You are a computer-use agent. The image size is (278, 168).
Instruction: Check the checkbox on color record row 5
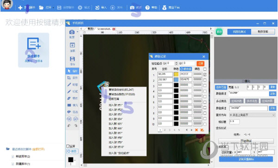205,96
